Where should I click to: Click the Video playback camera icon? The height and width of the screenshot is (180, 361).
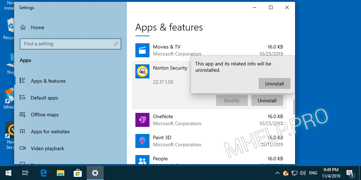coord(23,148)
